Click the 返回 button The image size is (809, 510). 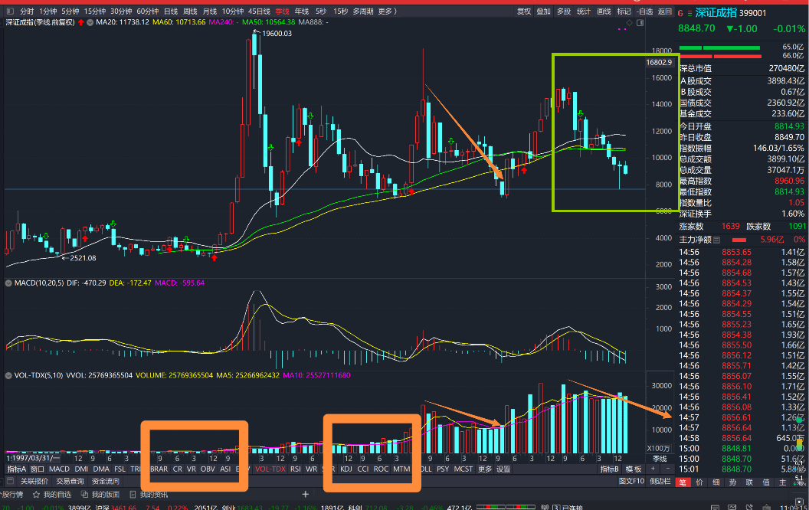click(665, 11)
